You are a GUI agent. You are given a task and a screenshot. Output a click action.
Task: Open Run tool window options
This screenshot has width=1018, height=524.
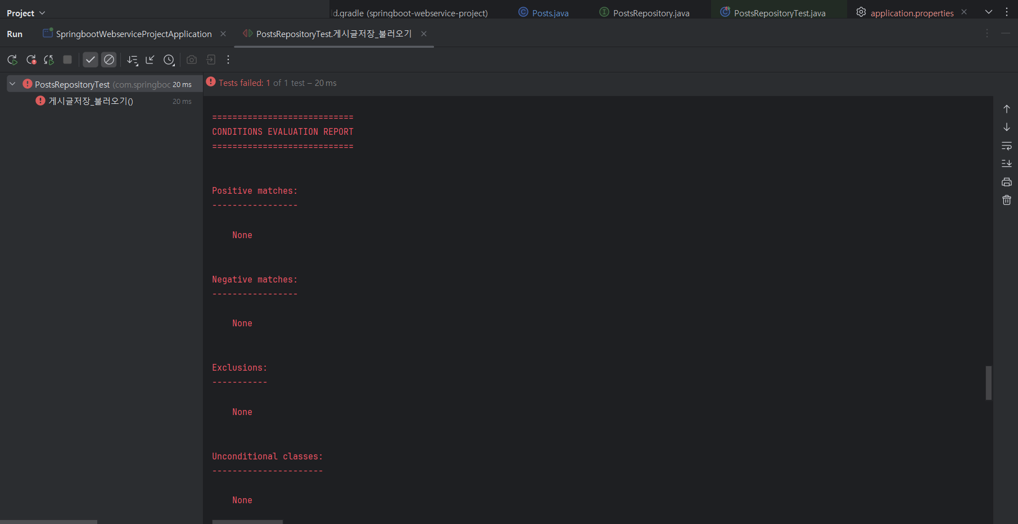pos(987,34)
